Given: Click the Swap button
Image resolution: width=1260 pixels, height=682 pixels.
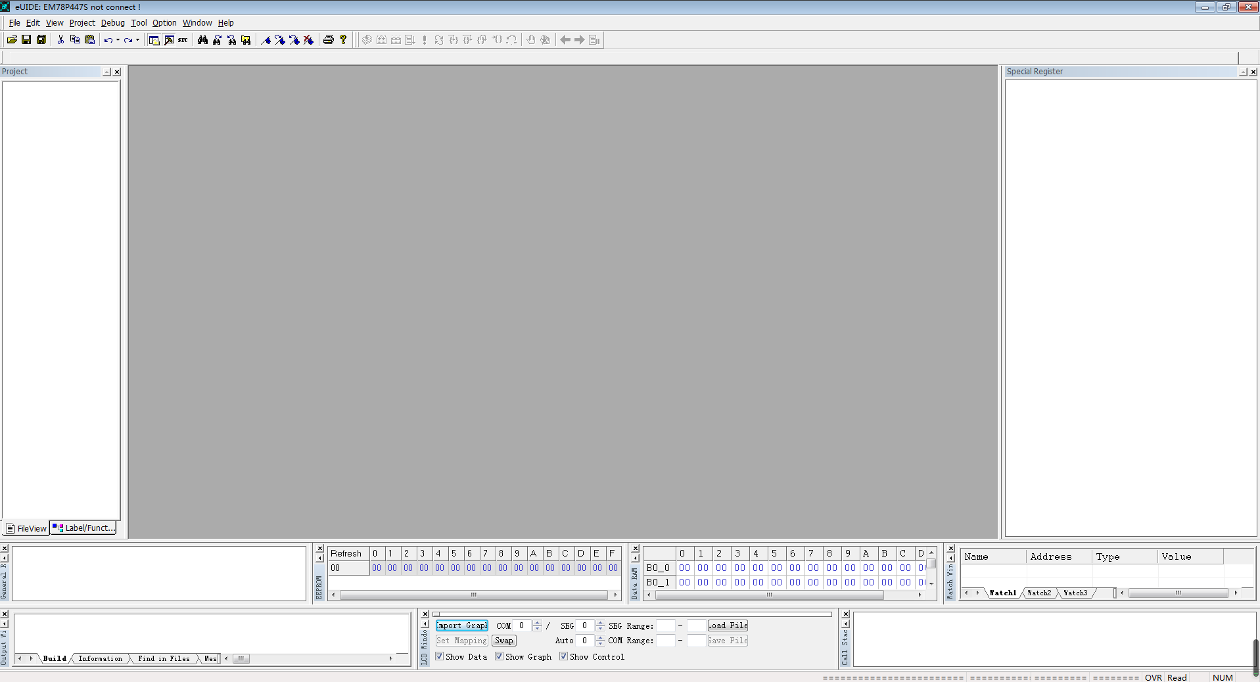Looking at the screenshot, I should coord(504,641).
